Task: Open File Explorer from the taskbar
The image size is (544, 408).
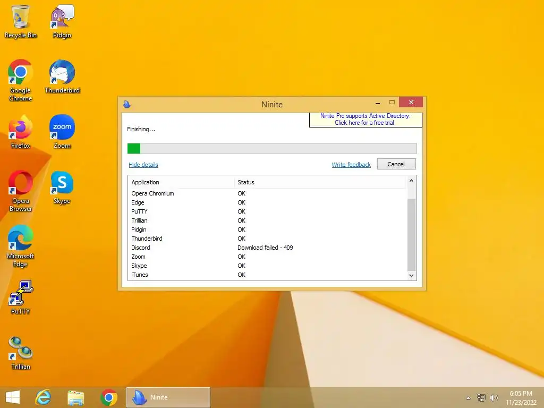Action: tap(75, 397)
